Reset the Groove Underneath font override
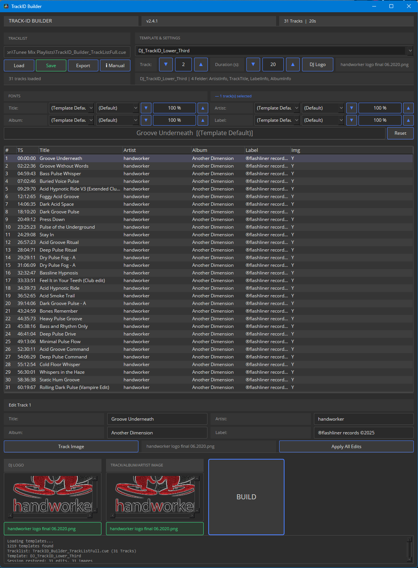 click(400, 133)
